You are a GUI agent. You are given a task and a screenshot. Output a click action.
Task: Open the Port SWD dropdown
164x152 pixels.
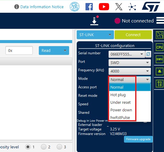pyautogui.click(x=130, y=63)
